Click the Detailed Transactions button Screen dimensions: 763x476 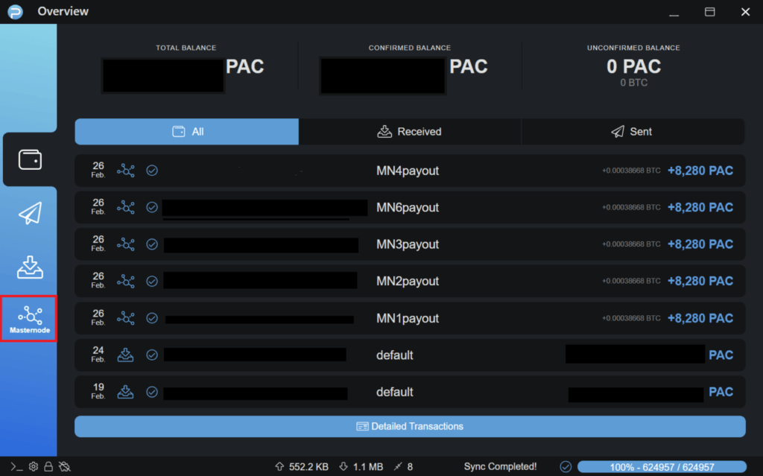coord(410,427)
